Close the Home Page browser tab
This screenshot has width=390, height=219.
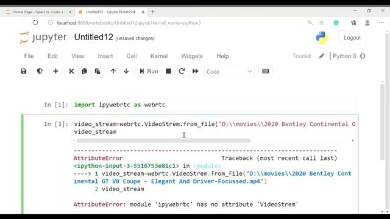70,12
